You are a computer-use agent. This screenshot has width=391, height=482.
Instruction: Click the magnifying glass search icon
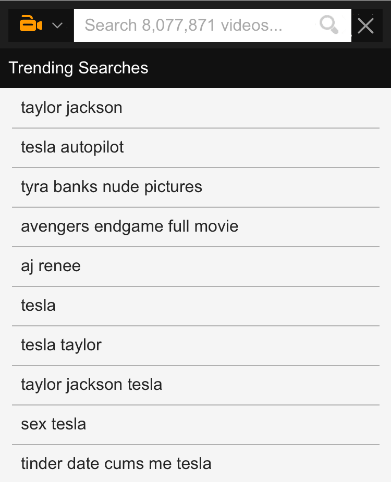(x=329, y=24)
